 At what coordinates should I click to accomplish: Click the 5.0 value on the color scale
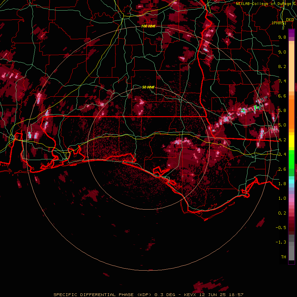coord(282,125)
